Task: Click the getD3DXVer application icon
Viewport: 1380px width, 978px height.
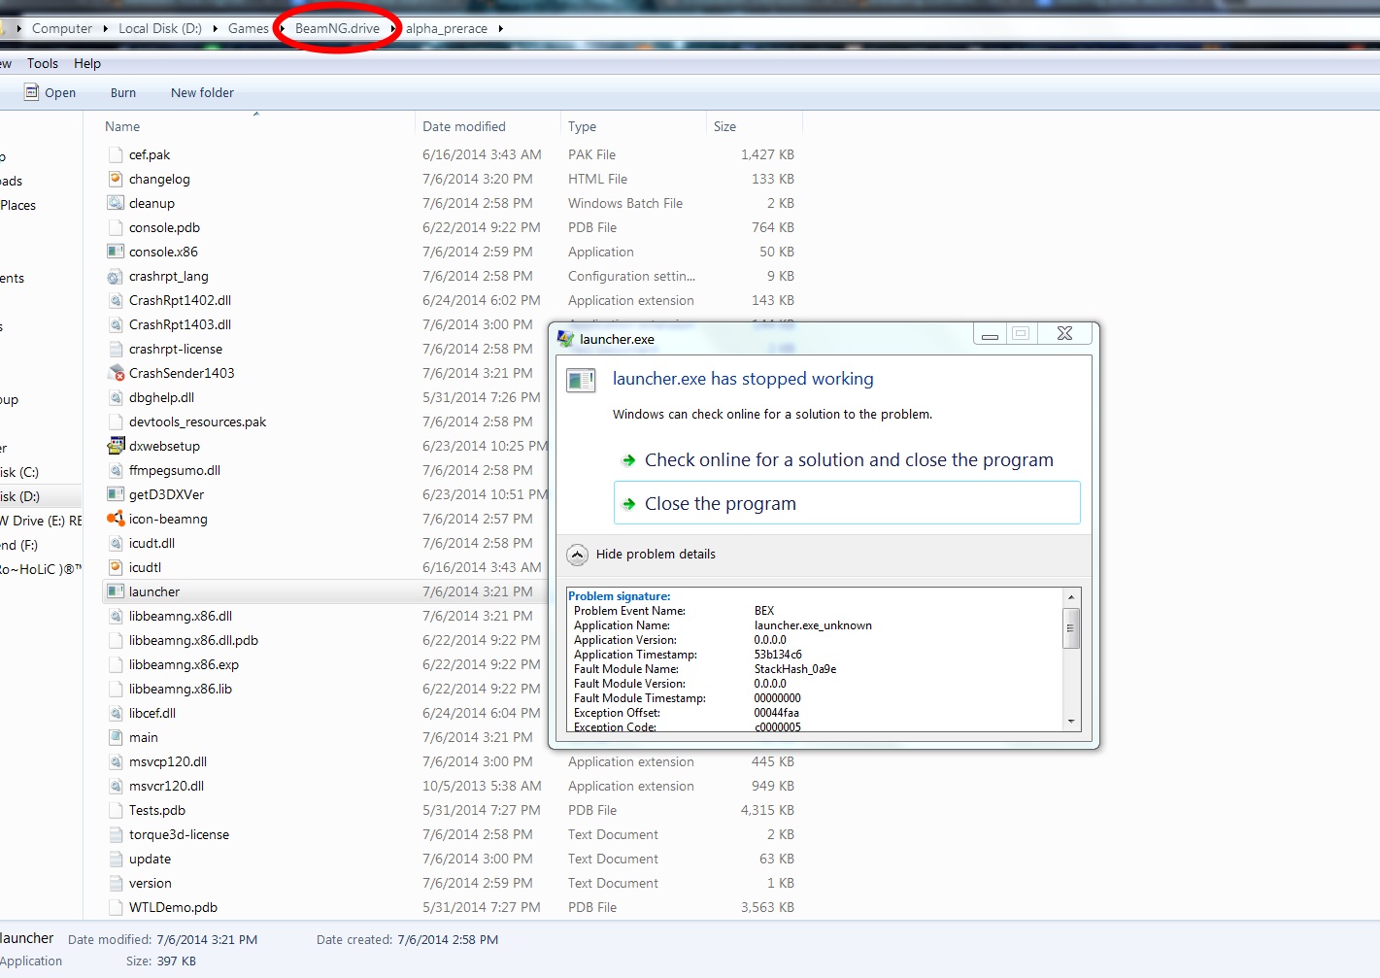Action: coord(116,494)
